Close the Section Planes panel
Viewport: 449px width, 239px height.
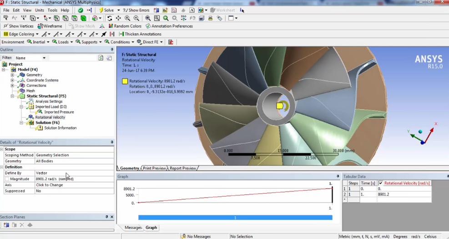point(111,217)
